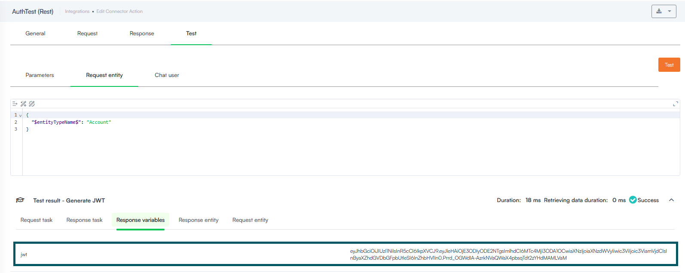This screenshot has width=685, height=273.
Task: Click the Test result - Generate JWT heading
Action: coord(69,200)
